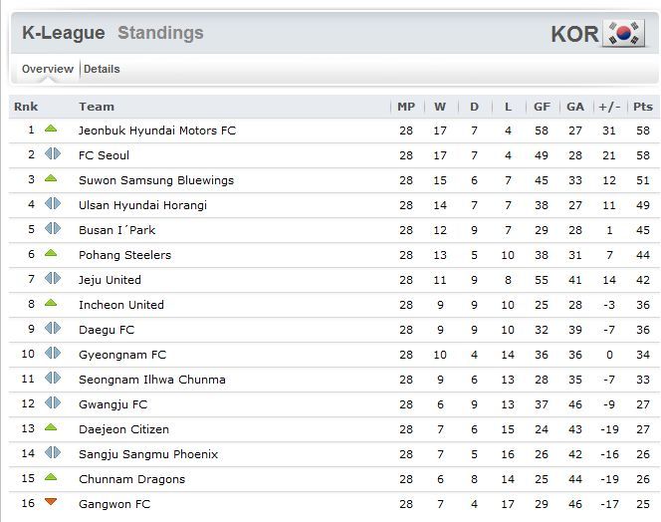The width and height of the screenshot is (661, 522).
Task: Click green up arrow beside Chunnam Dragons
Action: [51, 477]
